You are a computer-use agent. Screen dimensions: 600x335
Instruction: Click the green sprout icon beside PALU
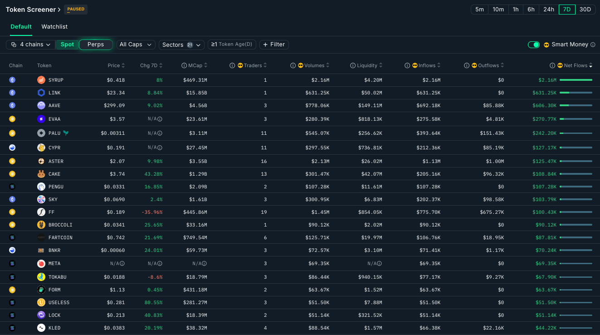point(66,133)
